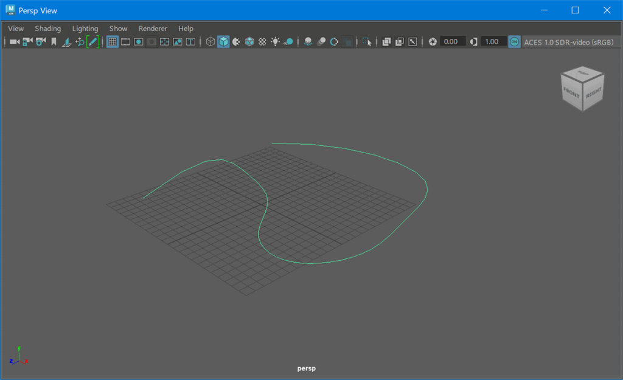Toggle the viewport Grid button
623x380 pixels.
tap(113, 42)
